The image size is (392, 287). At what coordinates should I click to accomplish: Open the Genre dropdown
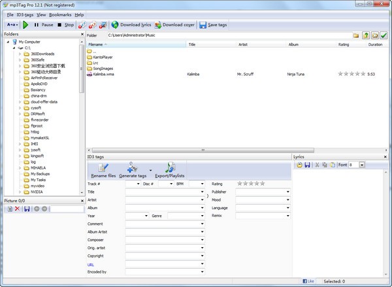click(202, 215)
